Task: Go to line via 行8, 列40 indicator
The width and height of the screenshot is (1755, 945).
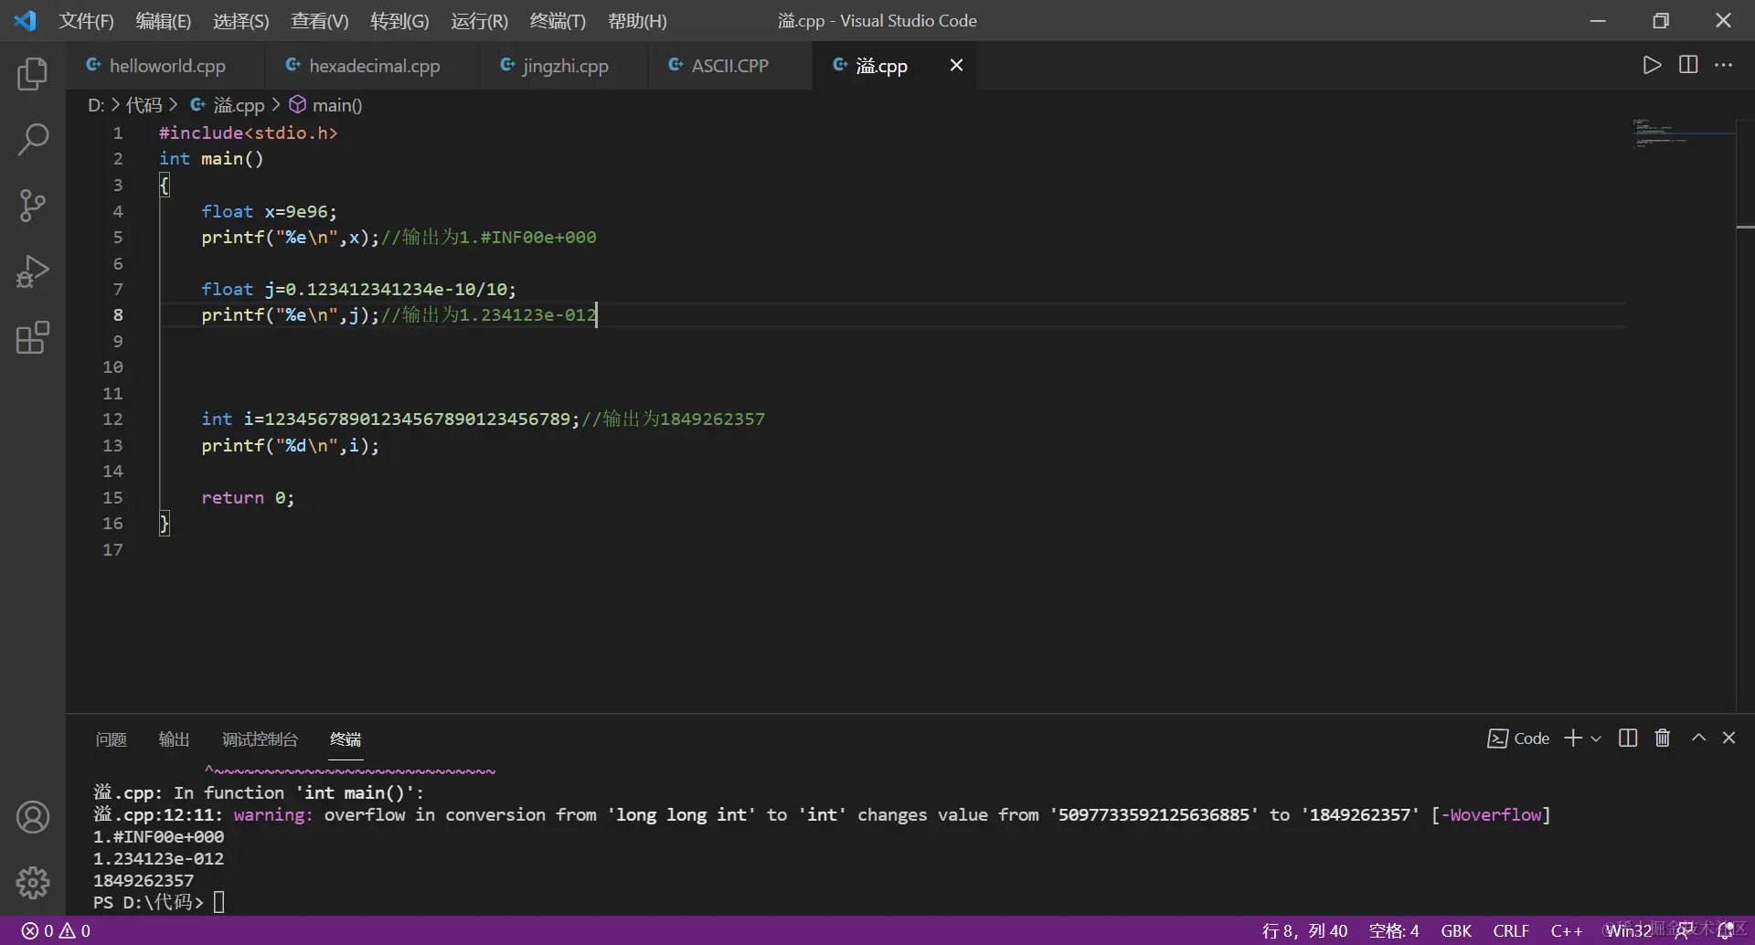Action: point(1305,930)
